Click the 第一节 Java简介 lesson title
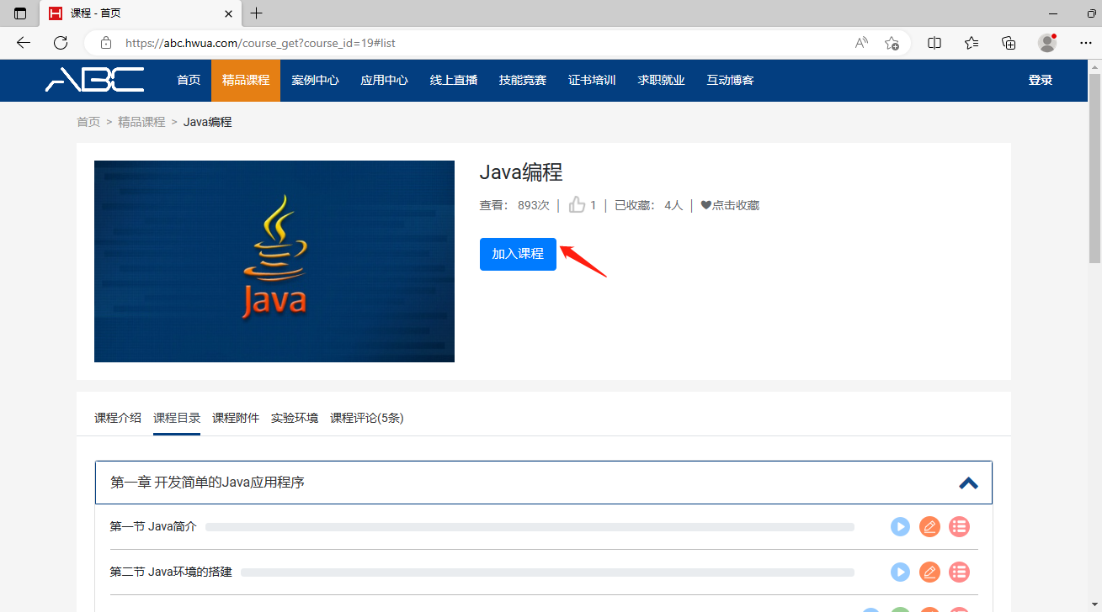The width and height of the screenshot is (1102, 612). [x=153, y=526]
